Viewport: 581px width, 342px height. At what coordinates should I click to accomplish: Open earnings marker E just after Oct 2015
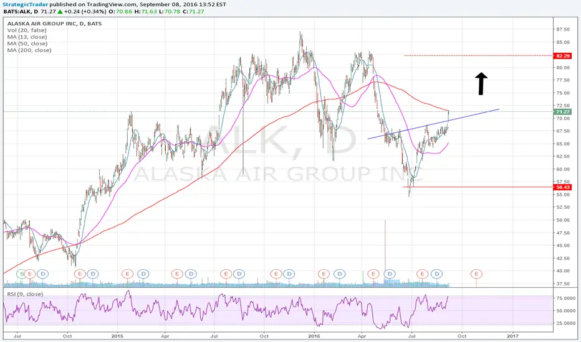[x=276, y=274]
